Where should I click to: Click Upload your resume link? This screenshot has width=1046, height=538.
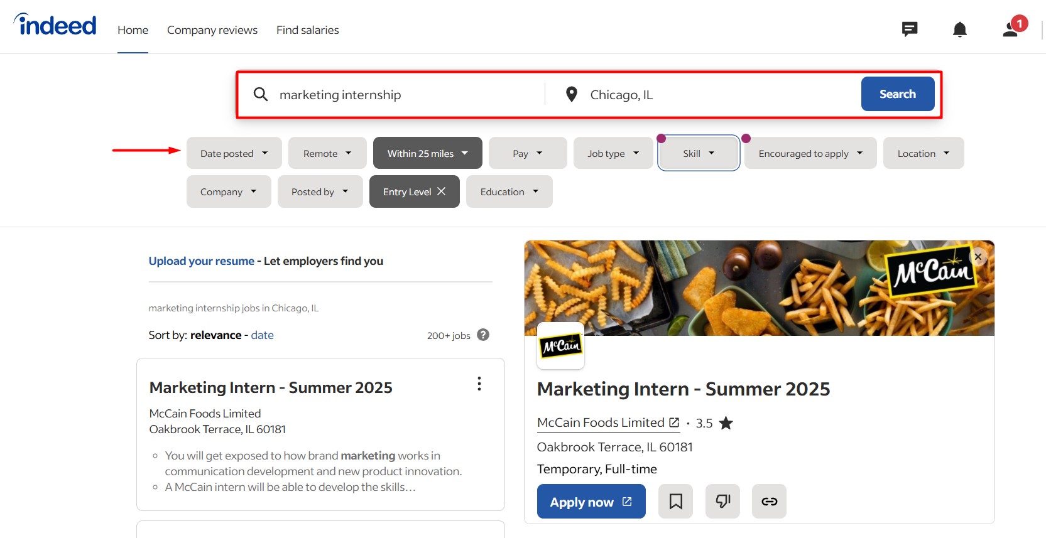201,261
